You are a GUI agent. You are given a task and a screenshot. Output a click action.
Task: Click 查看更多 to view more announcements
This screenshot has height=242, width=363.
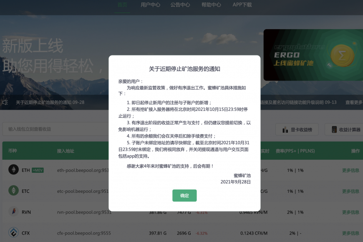(x=354, y=102)
